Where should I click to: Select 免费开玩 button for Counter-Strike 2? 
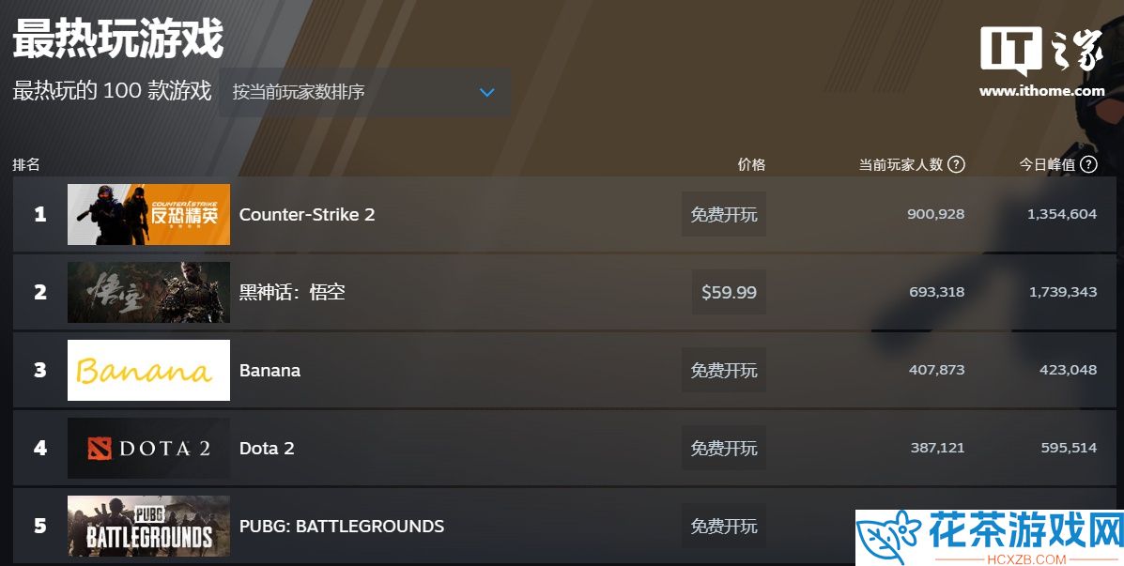tap(724, 214)
